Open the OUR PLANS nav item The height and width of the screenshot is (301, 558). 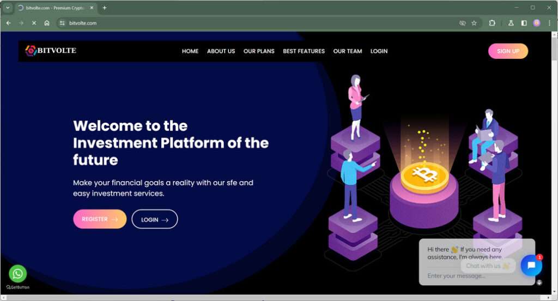coord(259,51)
